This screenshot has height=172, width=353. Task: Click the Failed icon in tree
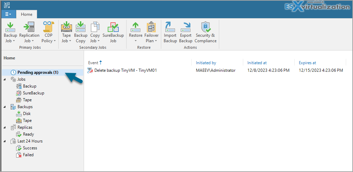(19, 155)
